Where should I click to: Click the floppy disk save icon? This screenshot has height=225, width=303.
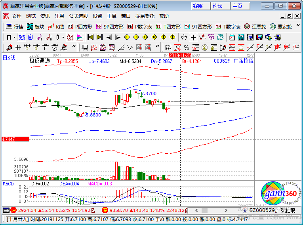(259, 37)
